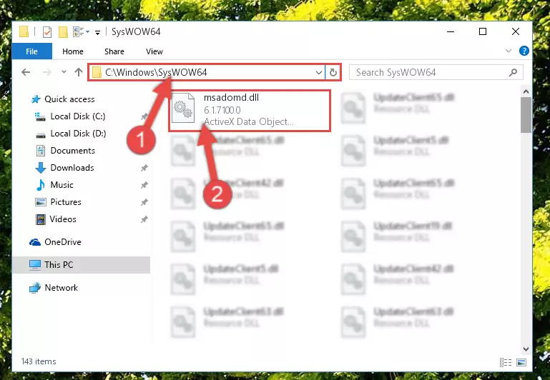Open Pictures in the sidebar
Viewport: 550px width, 380px height.
[x=66, y=202]
